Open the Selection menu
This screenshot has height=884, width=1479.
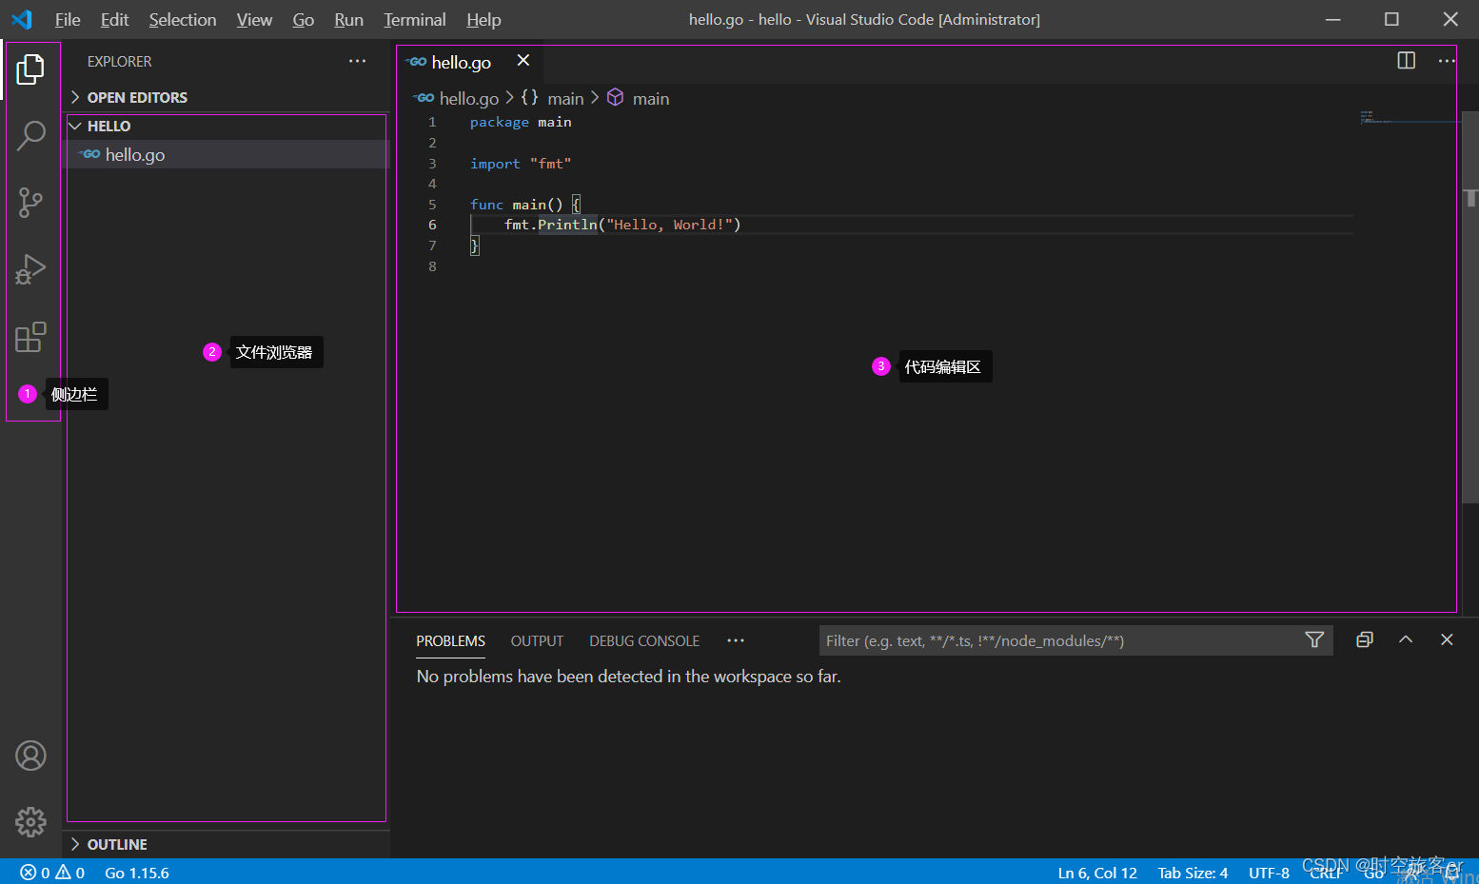[x=183, y=19]
